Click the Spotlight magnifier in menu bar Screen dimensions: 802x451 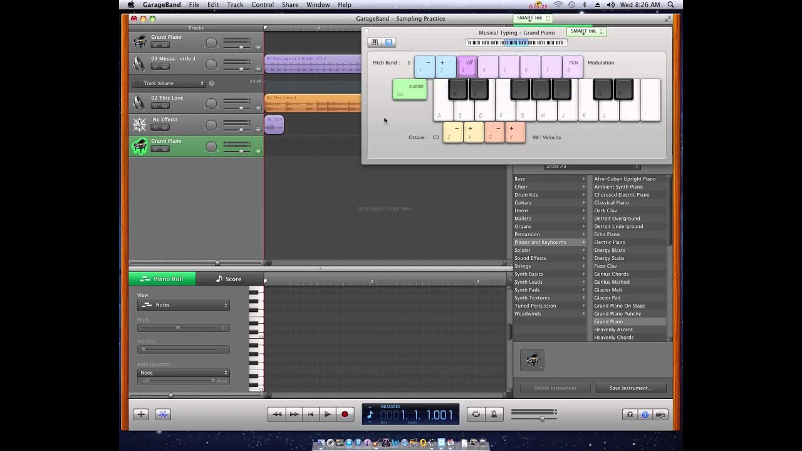pos(671,4)
